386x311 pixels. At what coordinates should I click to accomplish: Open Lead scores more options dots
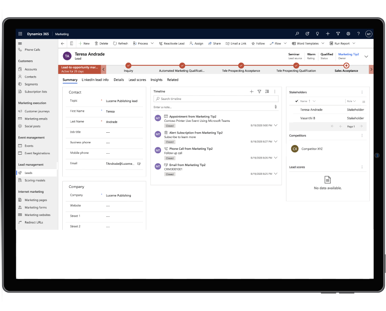(x=362, y=167)
